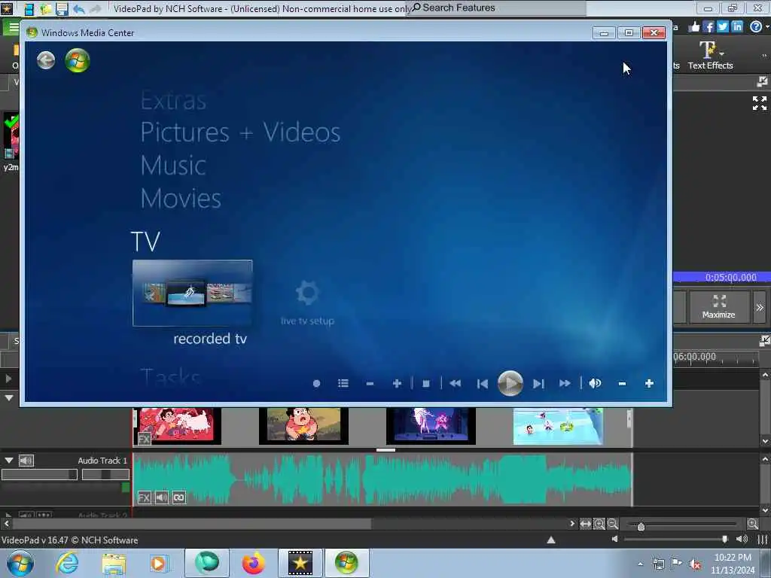This screenshot has height=578, width=771.
Task: Click the record button in Media Center
Action: point(317,383)
